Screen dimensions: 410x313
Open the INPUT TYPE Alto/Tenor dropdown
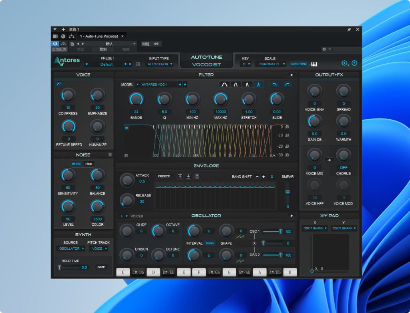point(160,64)
